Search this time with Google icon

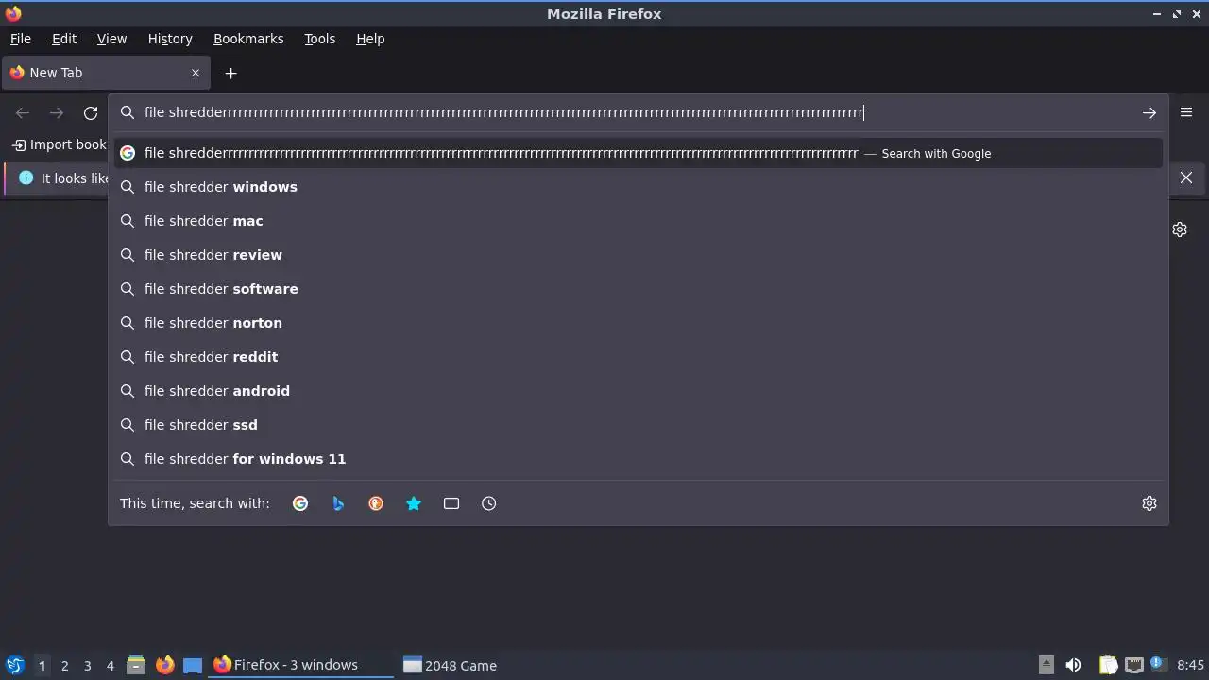tap(300, 503)
